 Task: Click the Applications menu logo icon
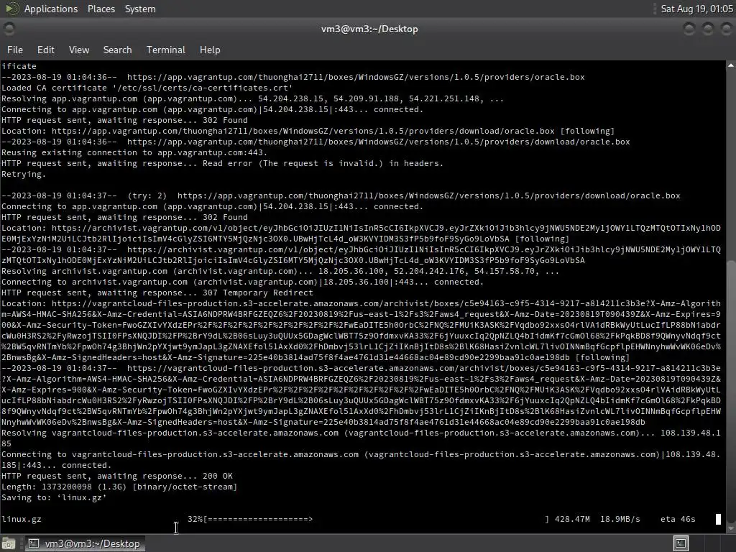[x=11, y=9]
